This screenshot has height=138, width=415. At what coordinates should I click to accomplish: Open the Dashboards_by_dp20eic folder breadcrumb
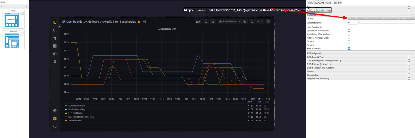click(x=82, y=22)
